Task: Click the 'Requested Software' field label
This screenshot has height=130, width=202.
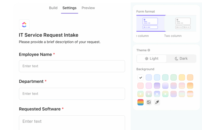Action: 40,109
